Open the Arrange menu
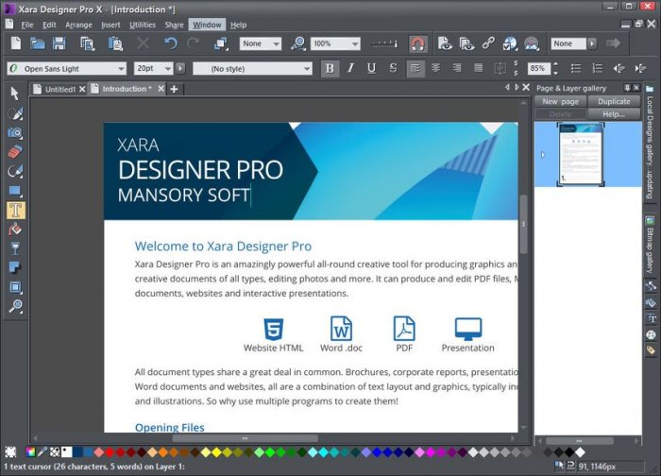Image resolution: width=661 pixels, height=476 pixels. [x=78, y=25]
